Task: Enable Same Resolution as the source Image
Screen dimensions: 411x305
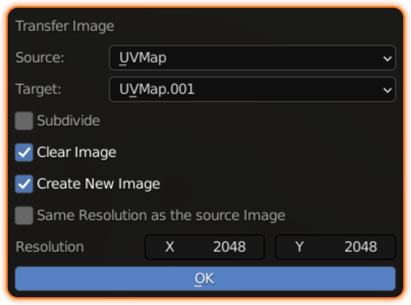Action: tap(23, 215)
